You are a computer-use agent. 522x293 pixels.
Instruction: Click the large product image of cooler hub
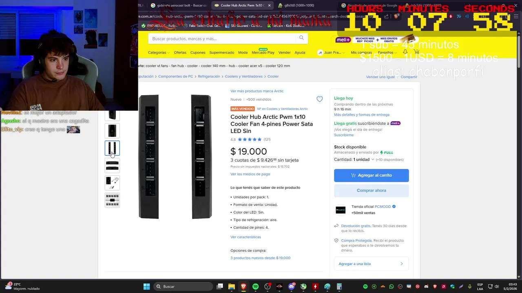coord(175,157)
